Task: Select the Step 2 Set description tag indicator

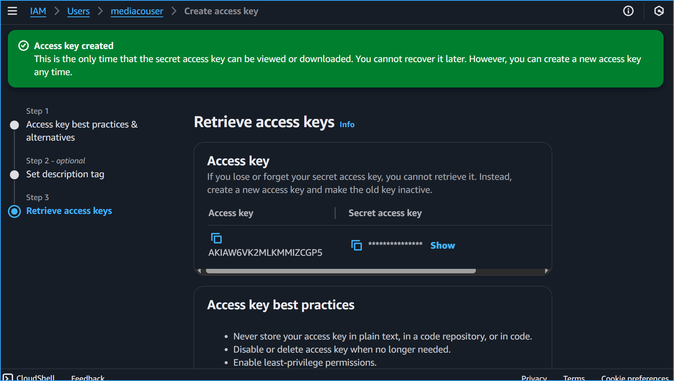Action: pyautogui.click(x=14, y=174)
